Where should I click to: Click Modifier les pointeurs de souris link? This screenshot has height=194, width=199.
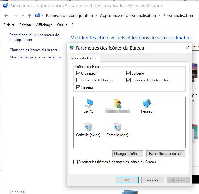(x=35, y=57)
